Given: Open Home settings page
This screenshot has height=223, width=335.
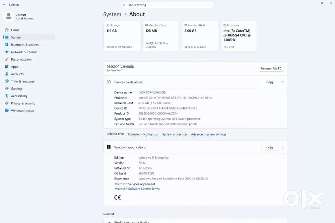Looking at the screenshot, I should (x=29, y=30).
